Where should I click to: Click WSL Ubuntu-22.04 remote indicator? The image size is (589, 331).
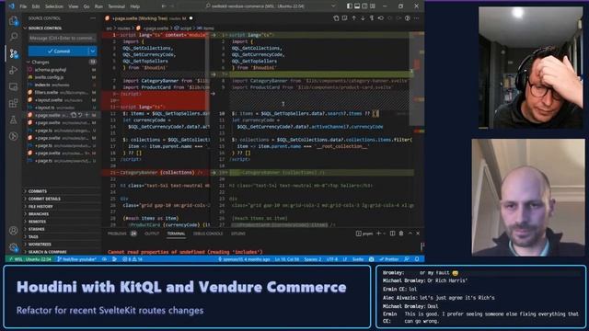30,259
